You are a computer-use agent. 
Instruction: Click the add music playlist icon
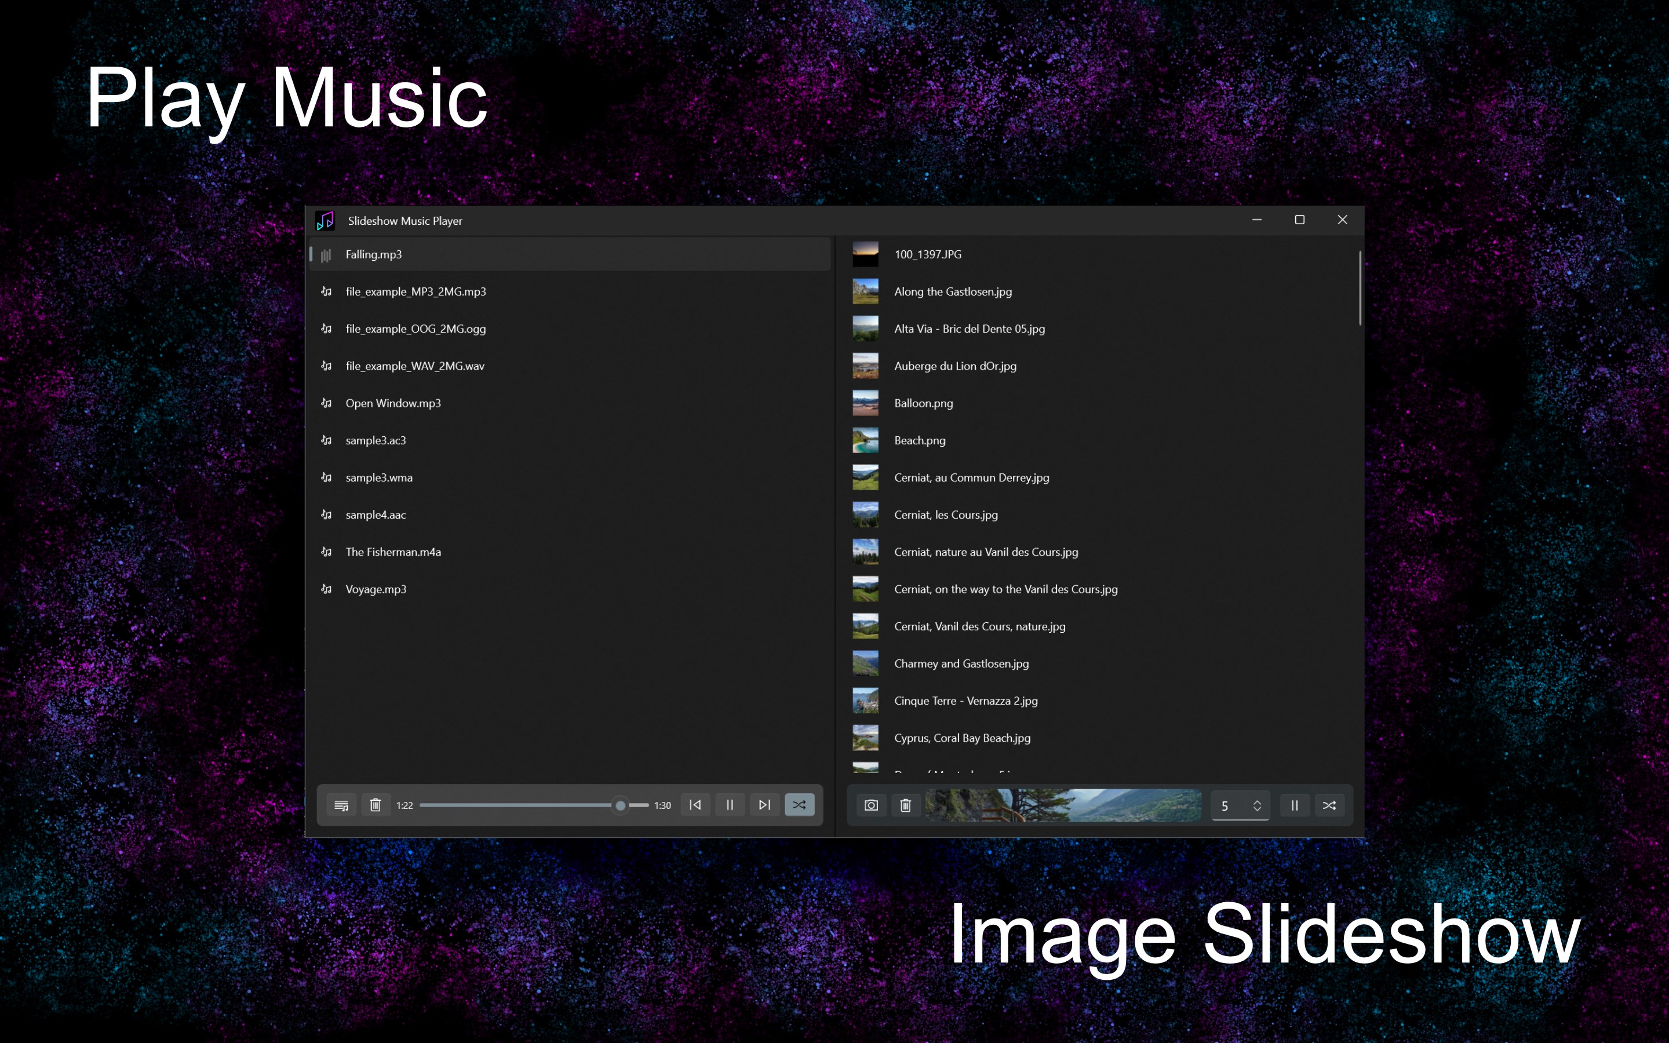point(341,805)
